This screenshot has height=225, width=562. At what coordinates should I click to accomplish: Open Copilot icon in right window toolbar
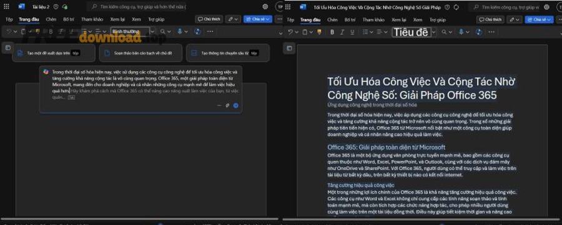479,32
